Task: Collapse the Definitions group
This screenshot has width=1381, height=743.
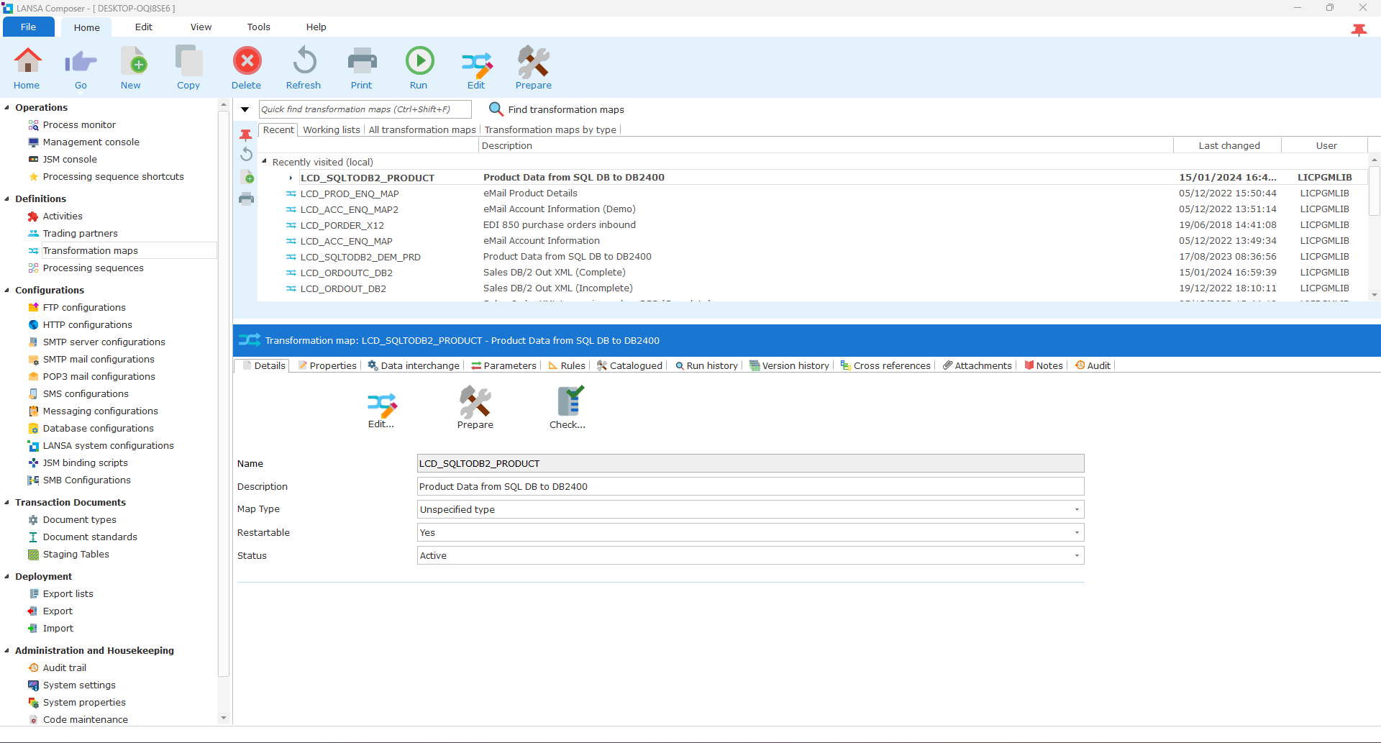Action: coord(7,199)
